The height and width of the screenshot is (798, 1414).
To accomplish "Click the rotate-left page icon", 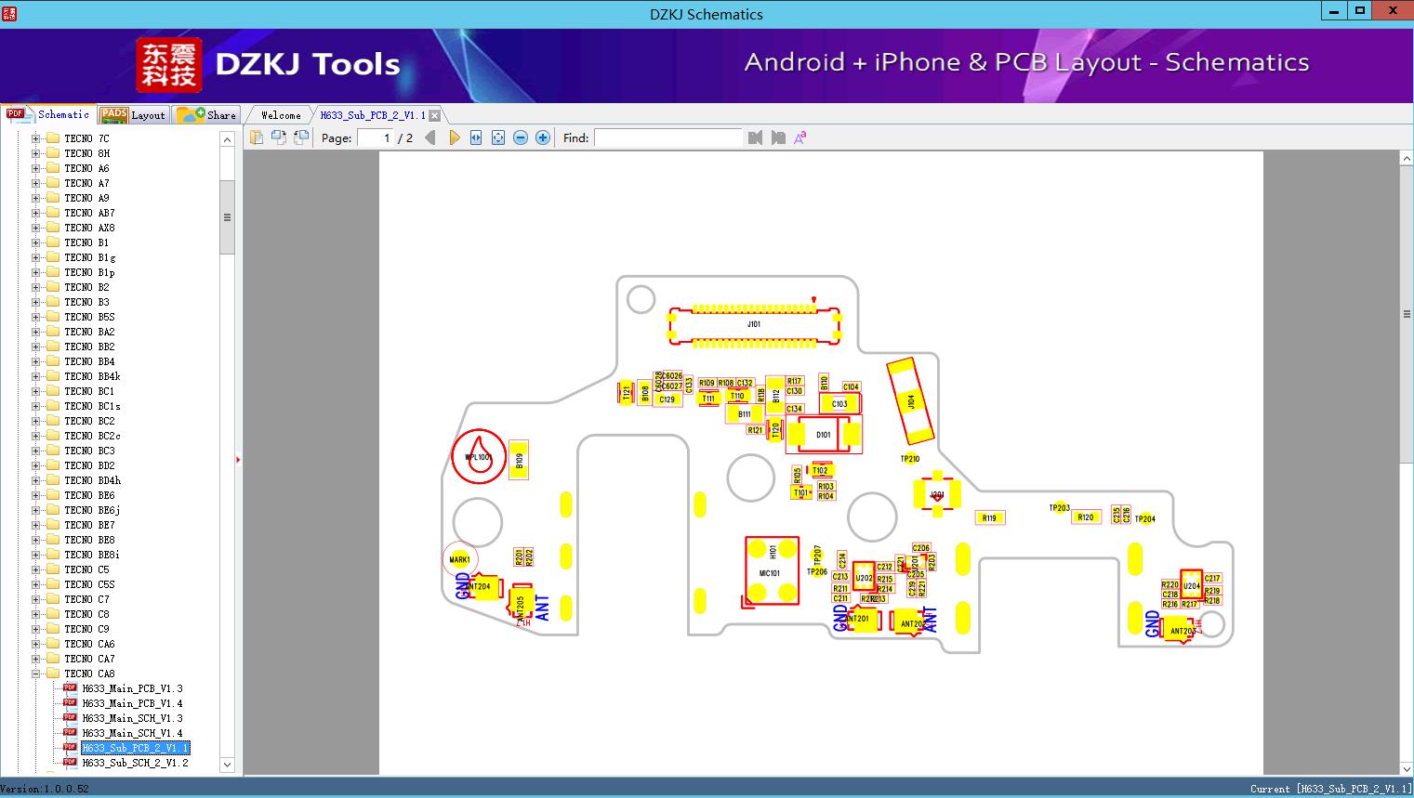I will click(279, 137).
